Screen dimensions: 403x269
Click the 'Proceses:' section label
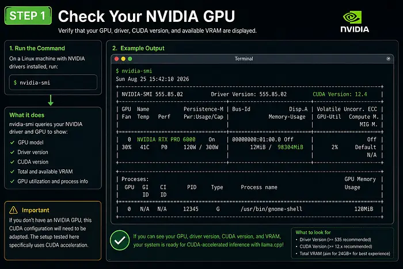135,179
